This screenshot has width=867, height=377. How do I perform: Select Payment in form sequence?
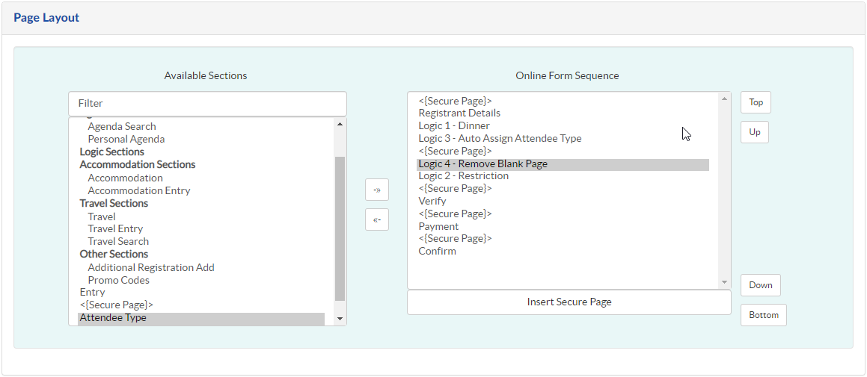(438, 227)
